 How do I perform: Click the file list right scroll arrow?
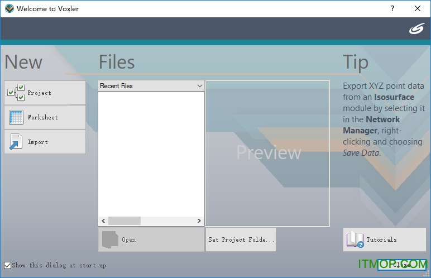(x=199, y=221)
